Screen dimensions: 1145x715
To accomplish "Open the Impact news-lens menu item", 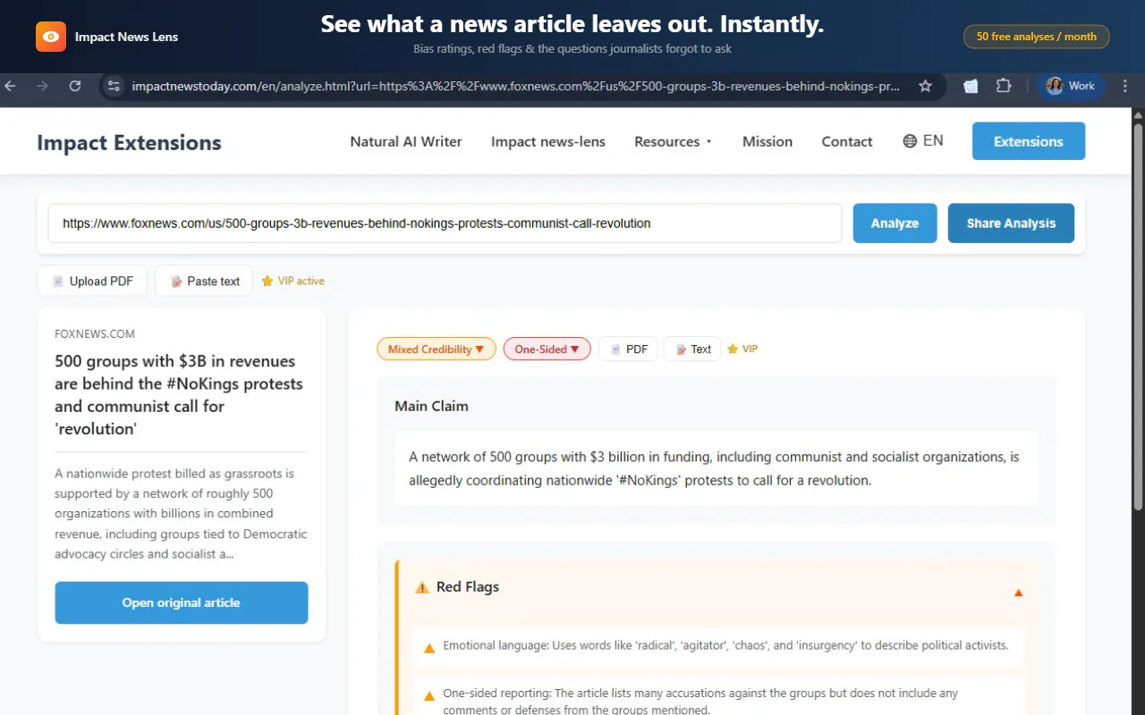I will (548, 141).
